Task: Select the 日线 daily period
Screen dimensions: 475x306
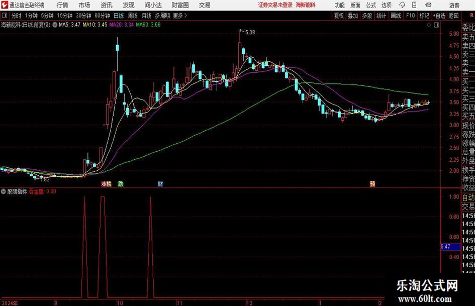Action: pos(119,16)
